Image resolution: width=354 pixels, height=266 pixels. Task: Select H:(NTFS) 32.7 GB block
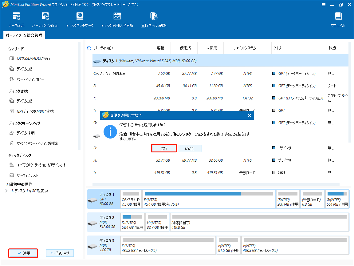(x=157, y=222)
